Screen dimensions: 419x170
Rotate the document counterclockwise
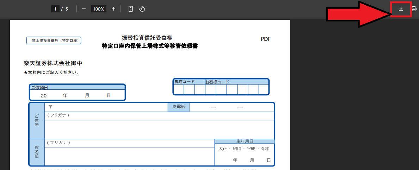click(x=142, y=9)
